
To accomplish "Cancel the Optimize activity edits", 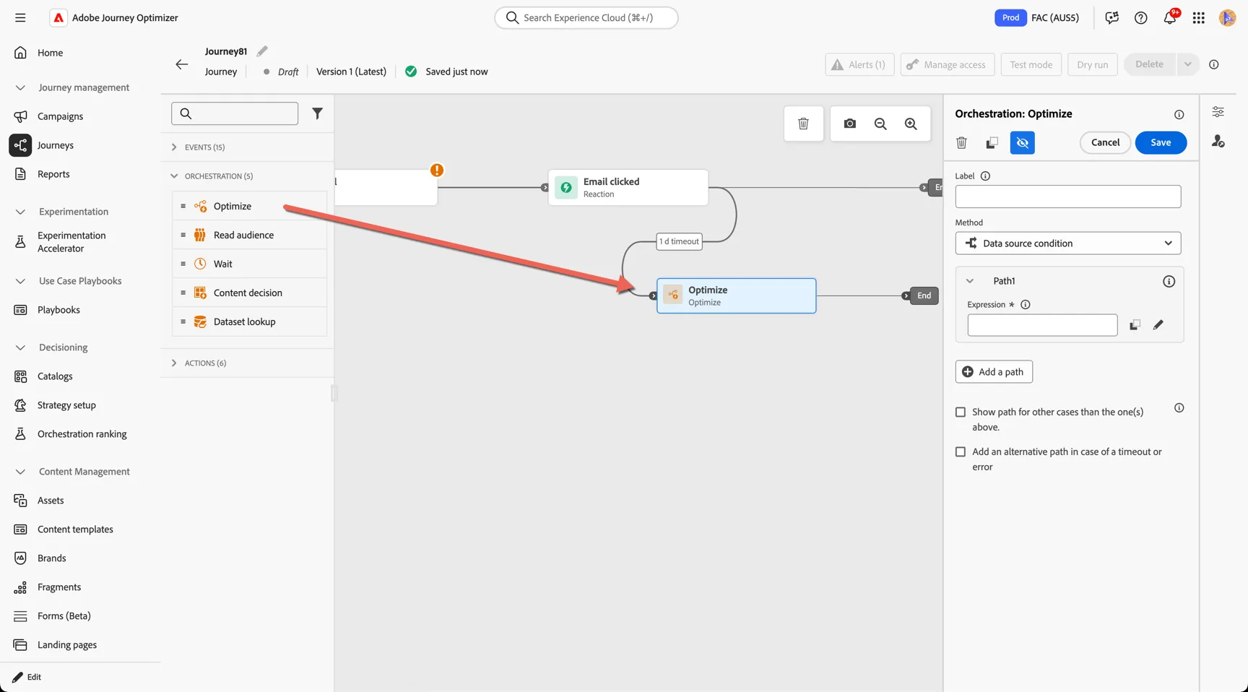I will pos(1105,142).
